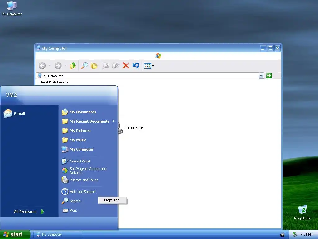Select the CD Drive (D:) item

(132, 128)
